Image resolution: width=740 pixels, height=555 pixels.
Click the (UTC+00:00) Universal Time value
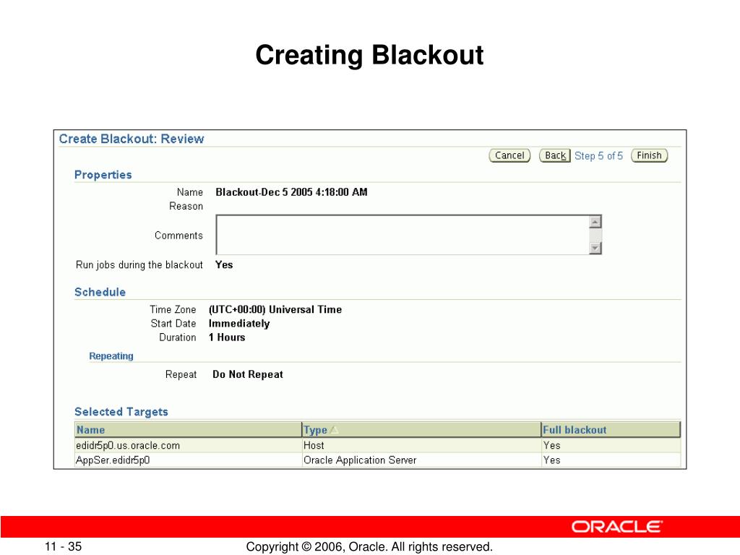point(275,309)
